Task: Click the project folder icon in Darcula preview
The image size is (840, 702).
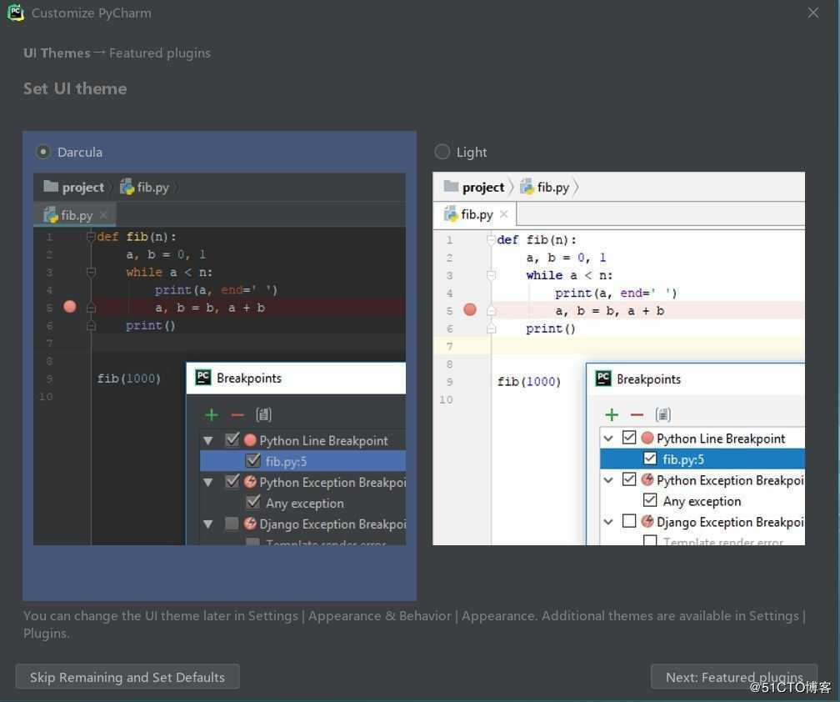Action: [51, 187]
